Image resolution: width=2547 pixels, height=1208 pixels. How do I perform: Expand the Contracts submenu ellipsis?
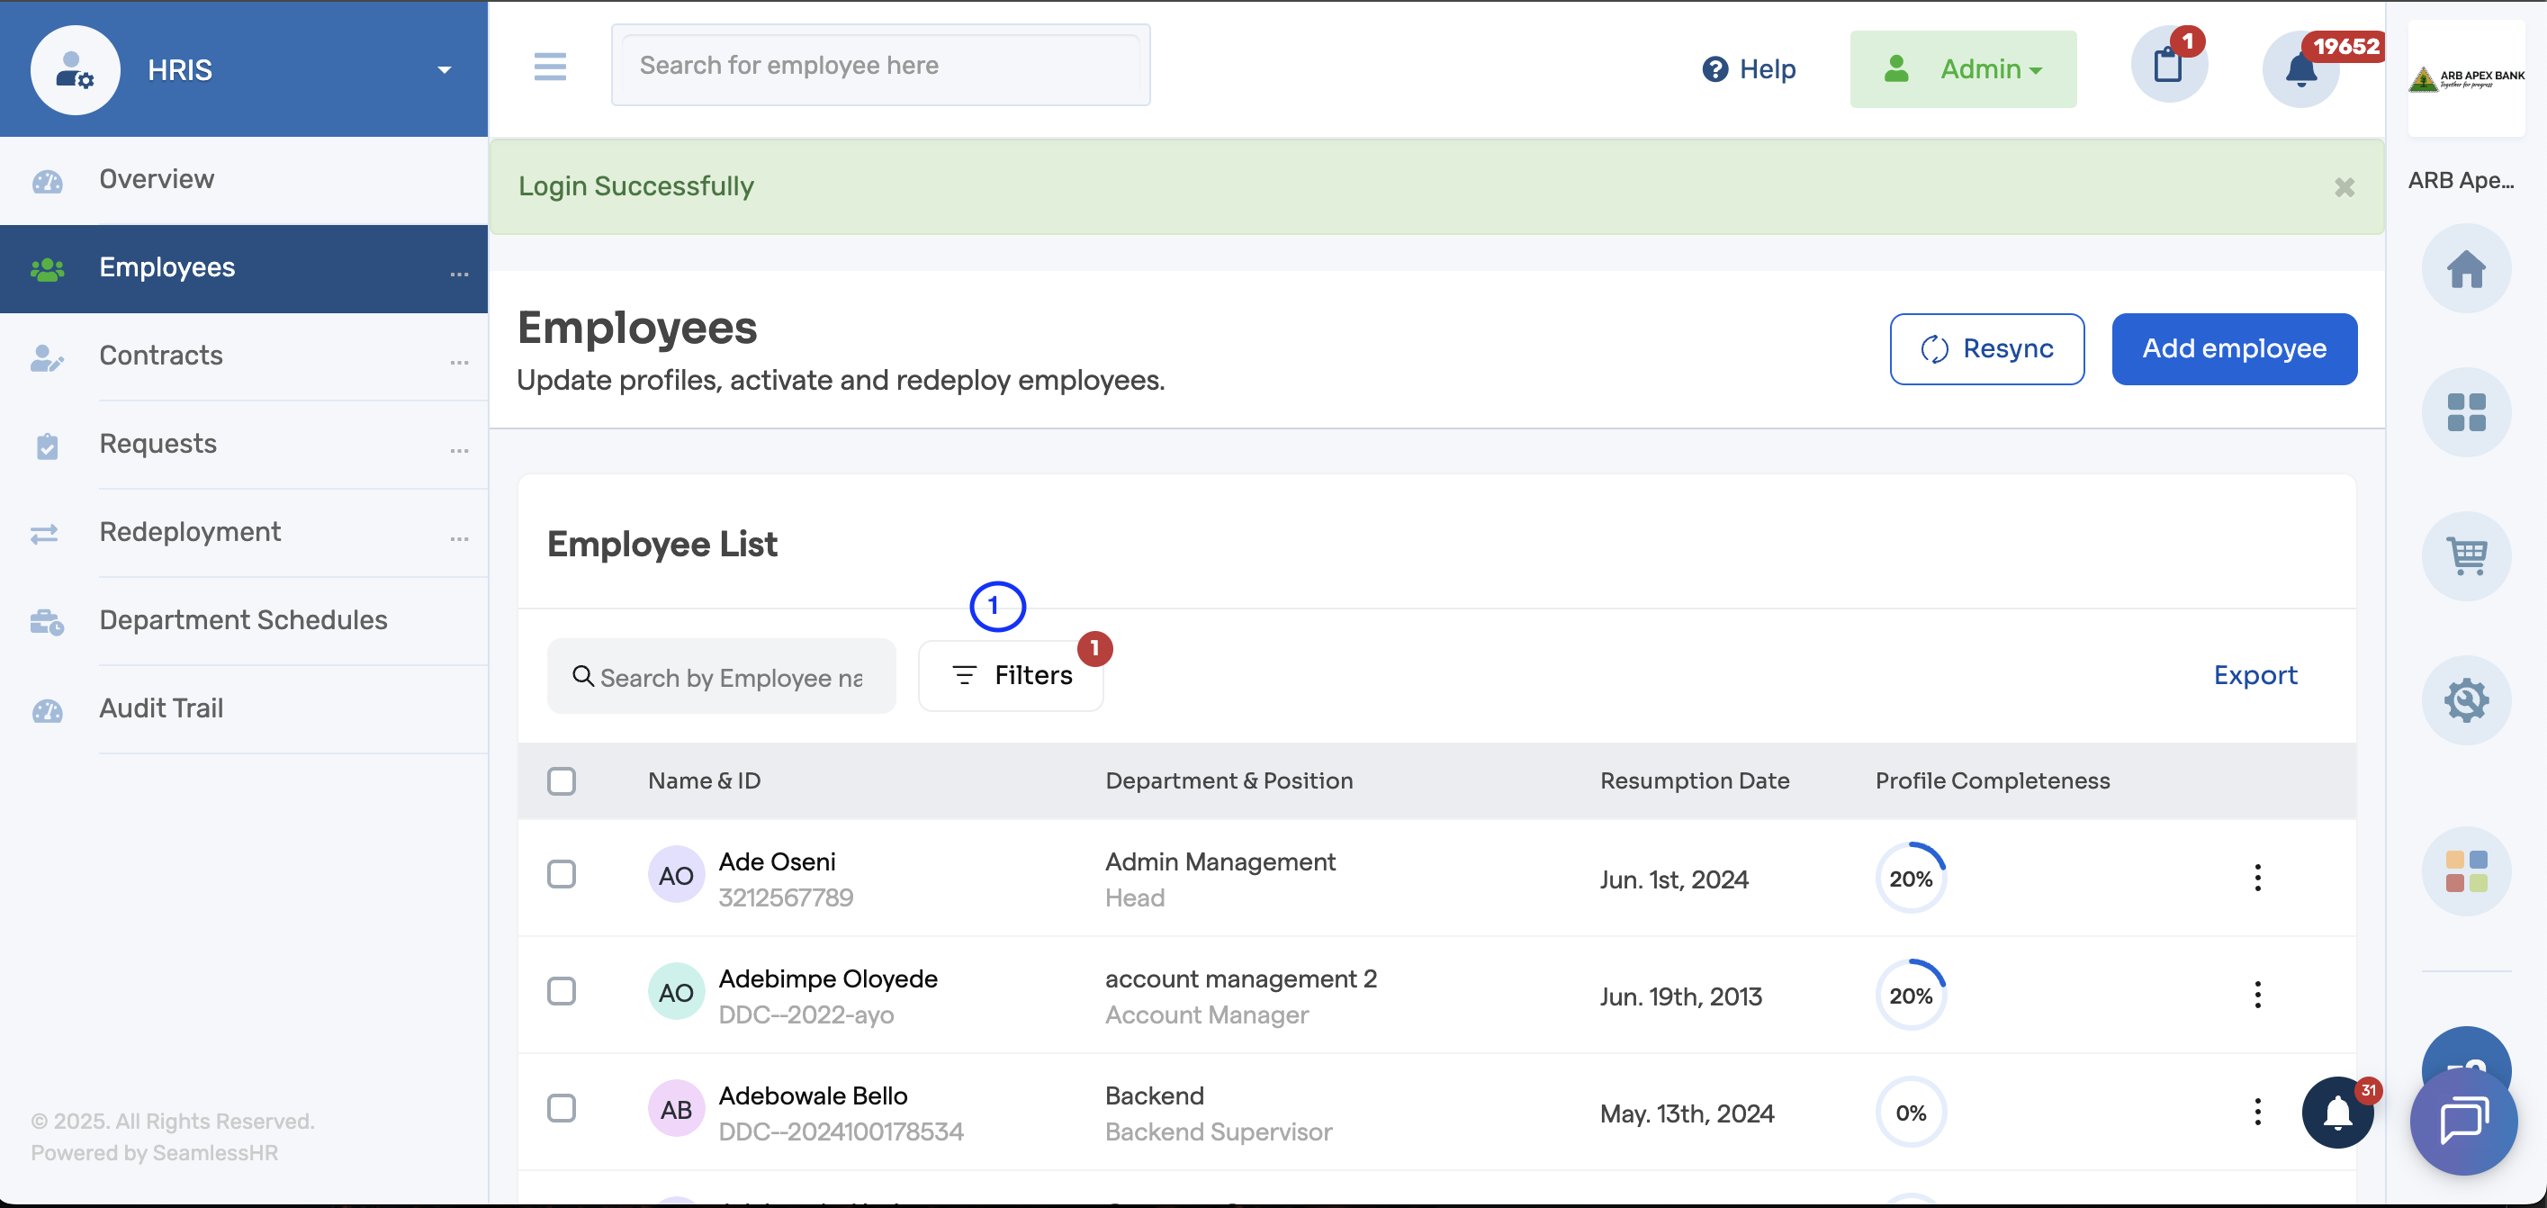(459, 362)
